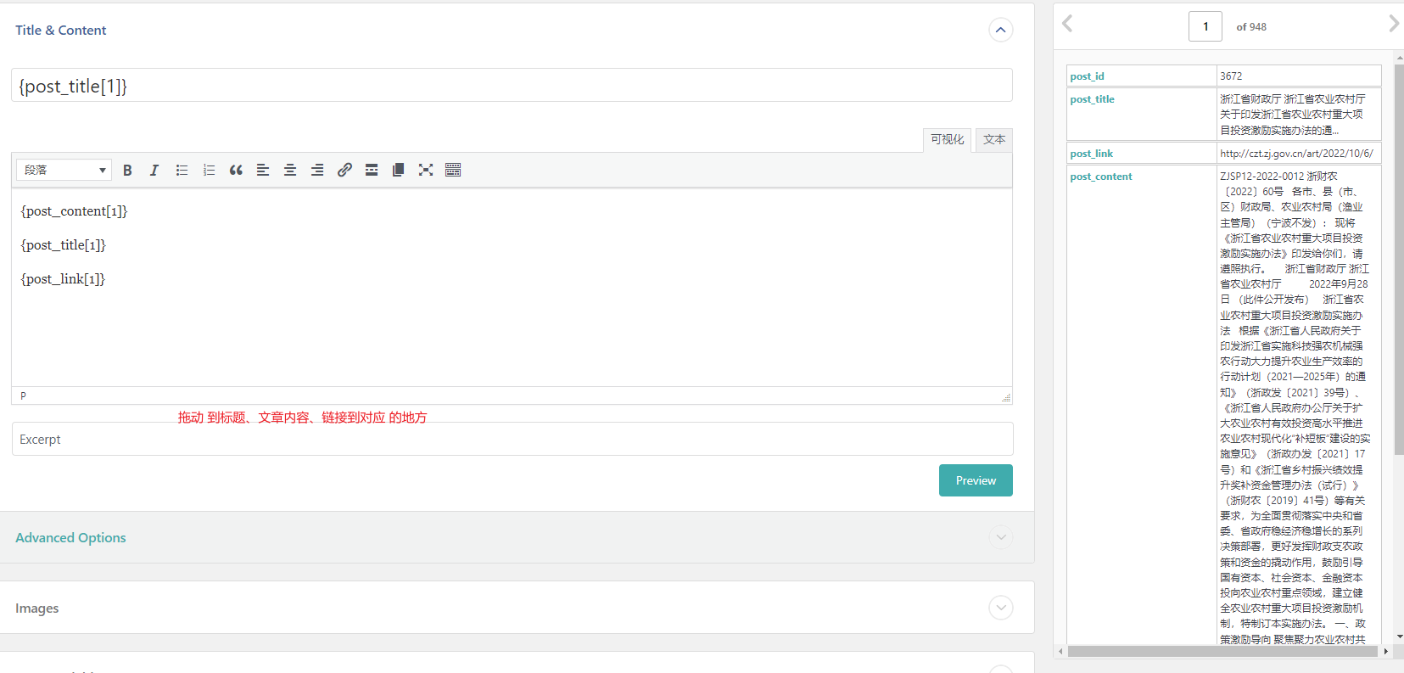The image size is (1404, 673).
Task: Click the Preview button
Action: 976,480
